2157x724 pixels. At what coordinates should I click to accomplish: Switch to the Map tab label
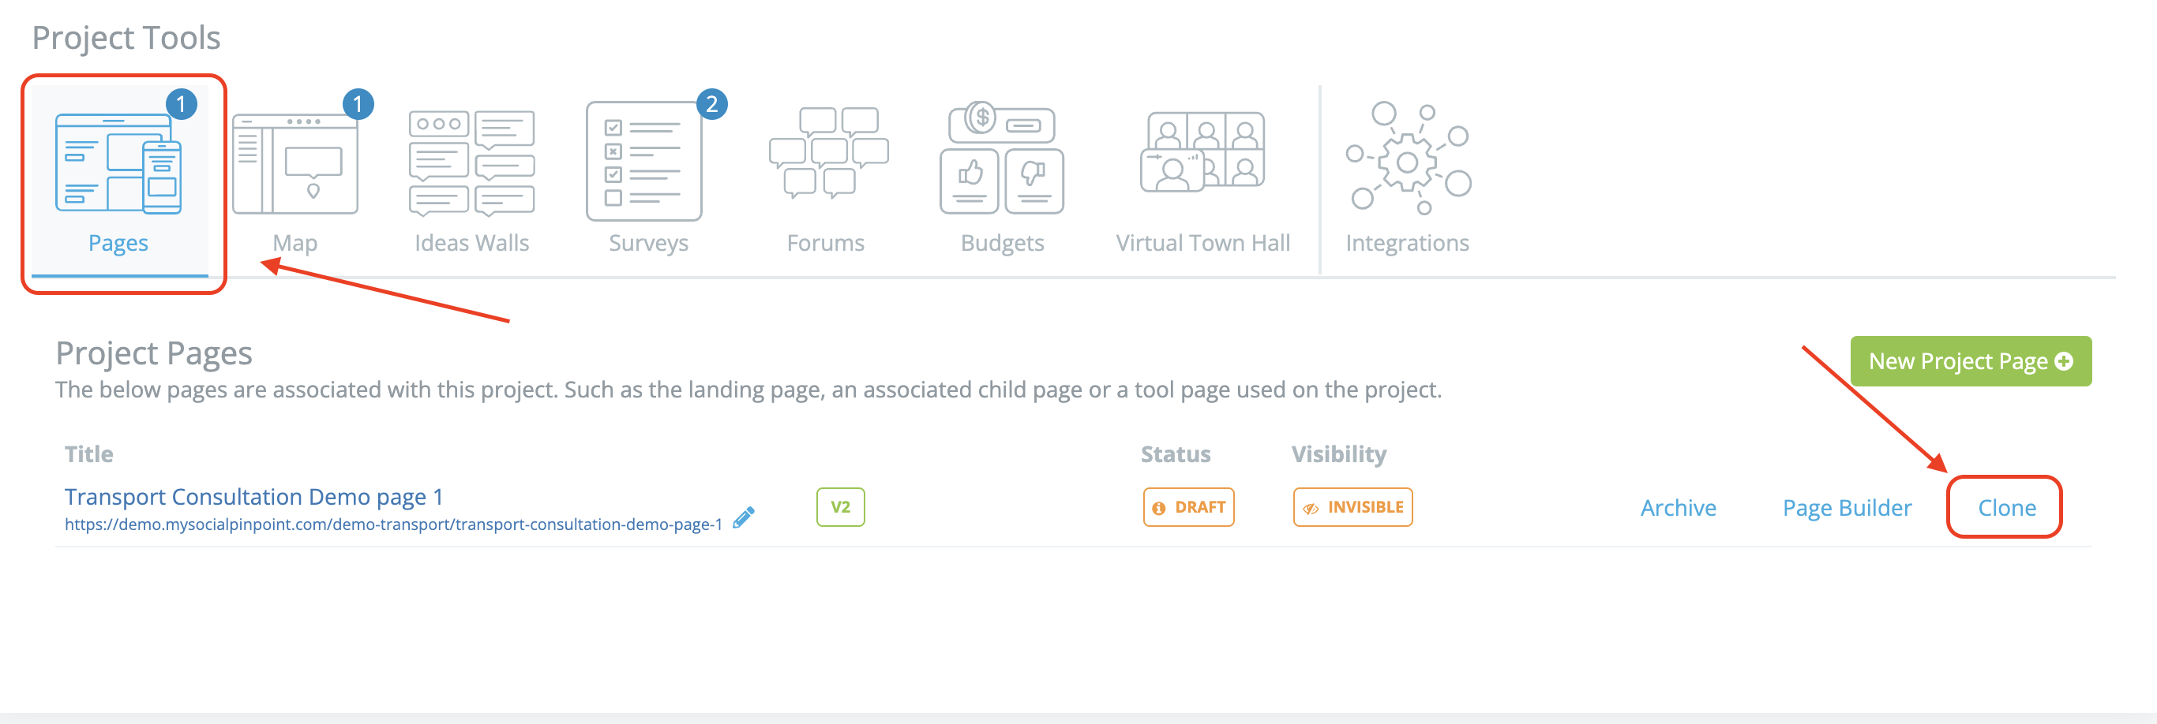294,243
